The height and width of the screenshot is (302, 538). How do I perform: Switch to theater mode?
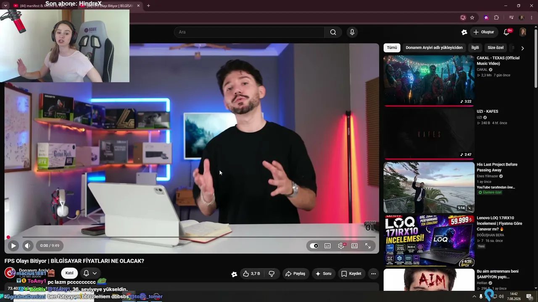click(354, 246)
